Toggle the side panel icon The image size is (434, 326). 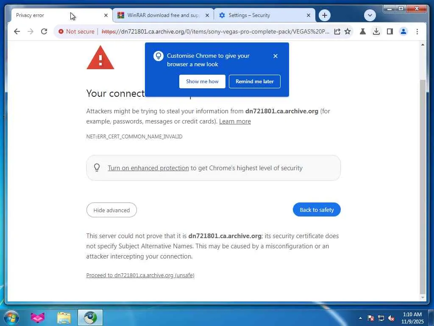tap(390, 31)
